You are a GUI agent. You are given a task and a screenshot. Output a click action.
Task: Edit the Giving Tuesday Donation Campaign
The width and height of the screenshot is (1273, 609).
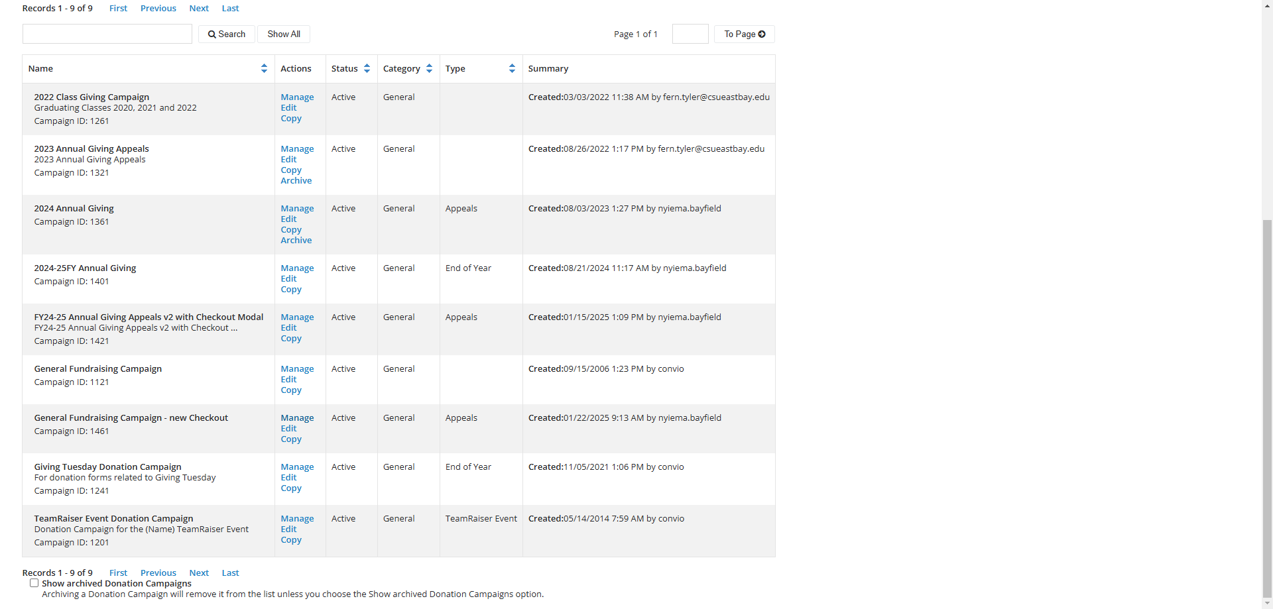pyautogui.click(x=288, y=477)
